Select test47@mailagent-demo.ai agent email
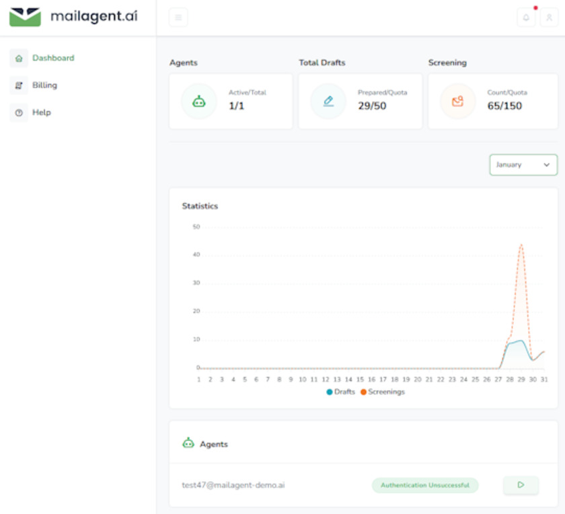565x514 pixels. click(233, 485)
